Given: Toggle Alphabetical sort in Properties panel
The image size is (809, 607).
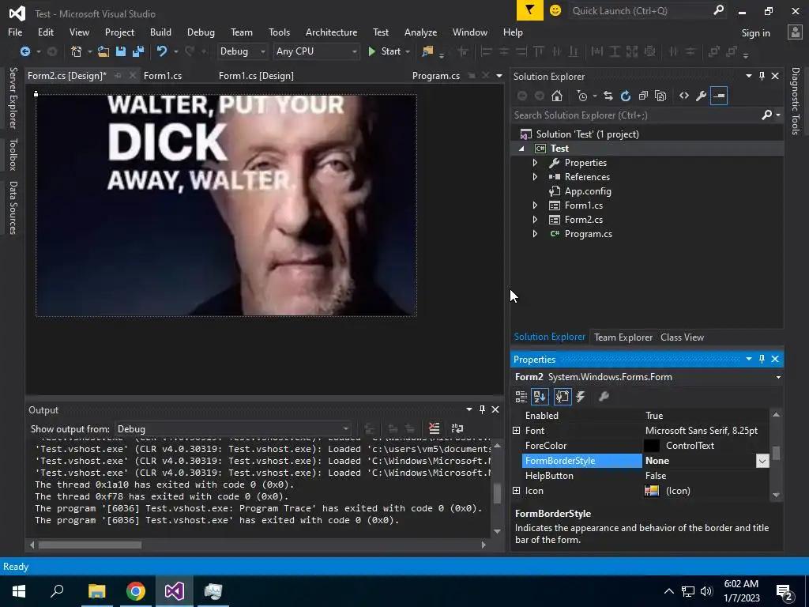Looking at the screenshot, I should coord(540,397).
